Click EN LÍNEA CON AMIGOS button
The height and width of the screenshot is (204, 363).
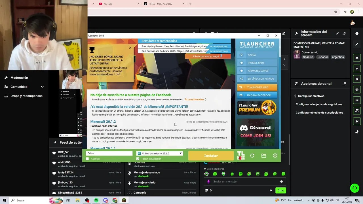point(257,79)
